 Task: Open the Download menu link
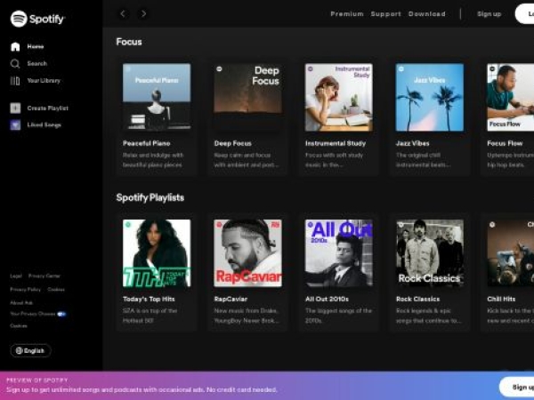(427, 14)
